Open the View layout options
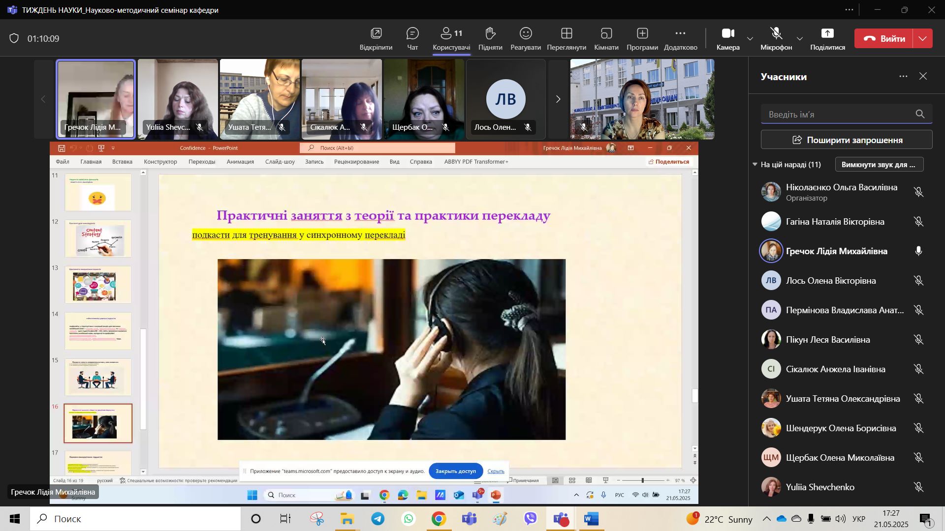 pos(566,39)
